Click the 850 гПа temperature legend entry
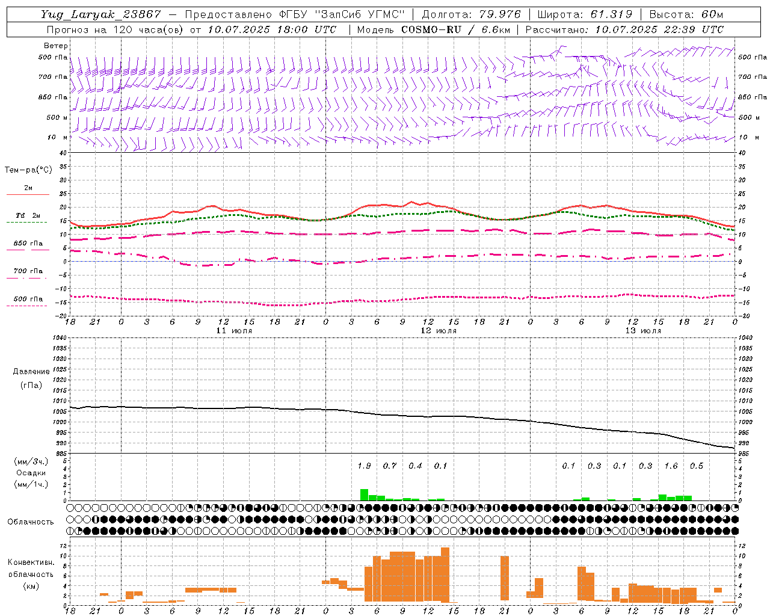 click(28, 244)
